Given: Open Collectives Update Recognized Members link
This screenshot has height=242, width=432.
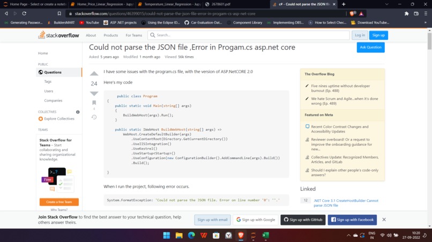Looking at the screenshot, I should pos(345,160).
